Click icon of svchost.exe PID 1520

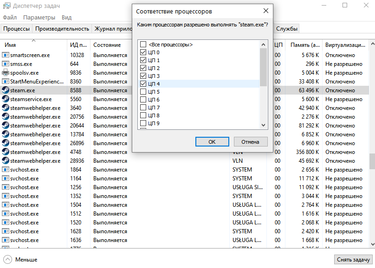pyautogui.click(x=6, y=223)
